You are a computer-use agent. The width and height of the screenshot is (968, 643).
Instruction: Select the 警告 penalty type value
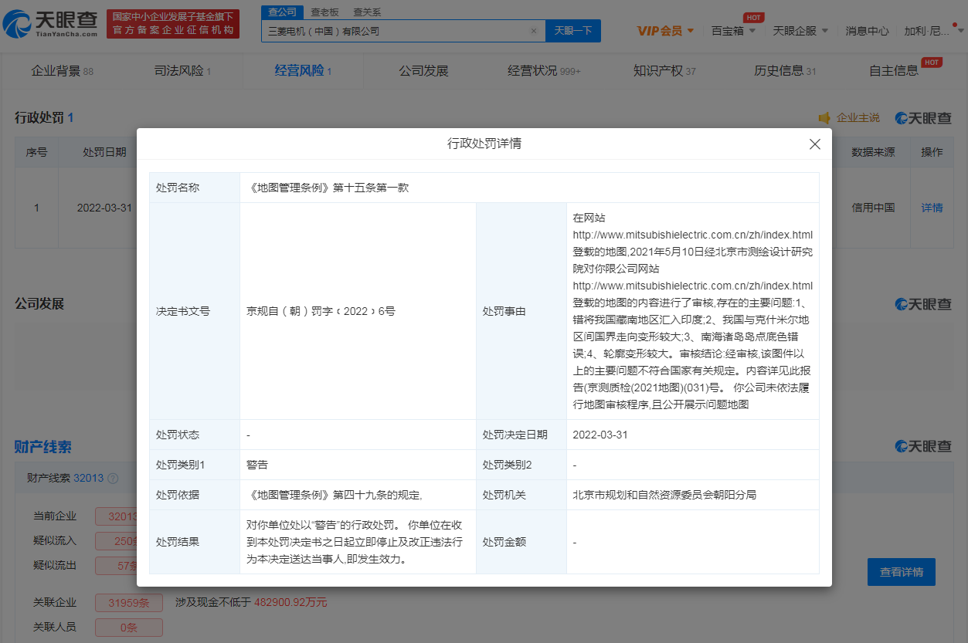coord(257,465)
